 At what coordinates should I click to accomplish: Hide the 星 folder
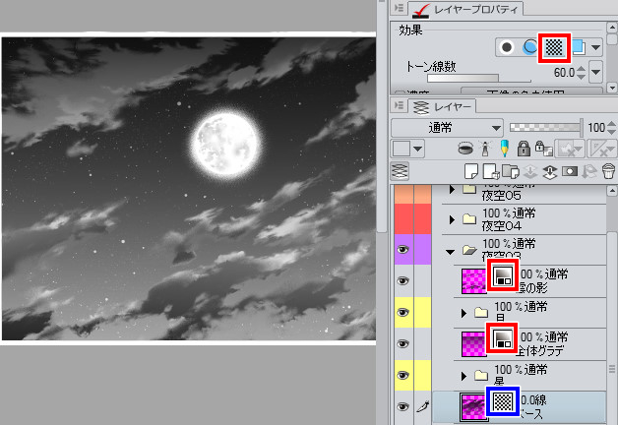pyautogui.click(x=402, y=375)
